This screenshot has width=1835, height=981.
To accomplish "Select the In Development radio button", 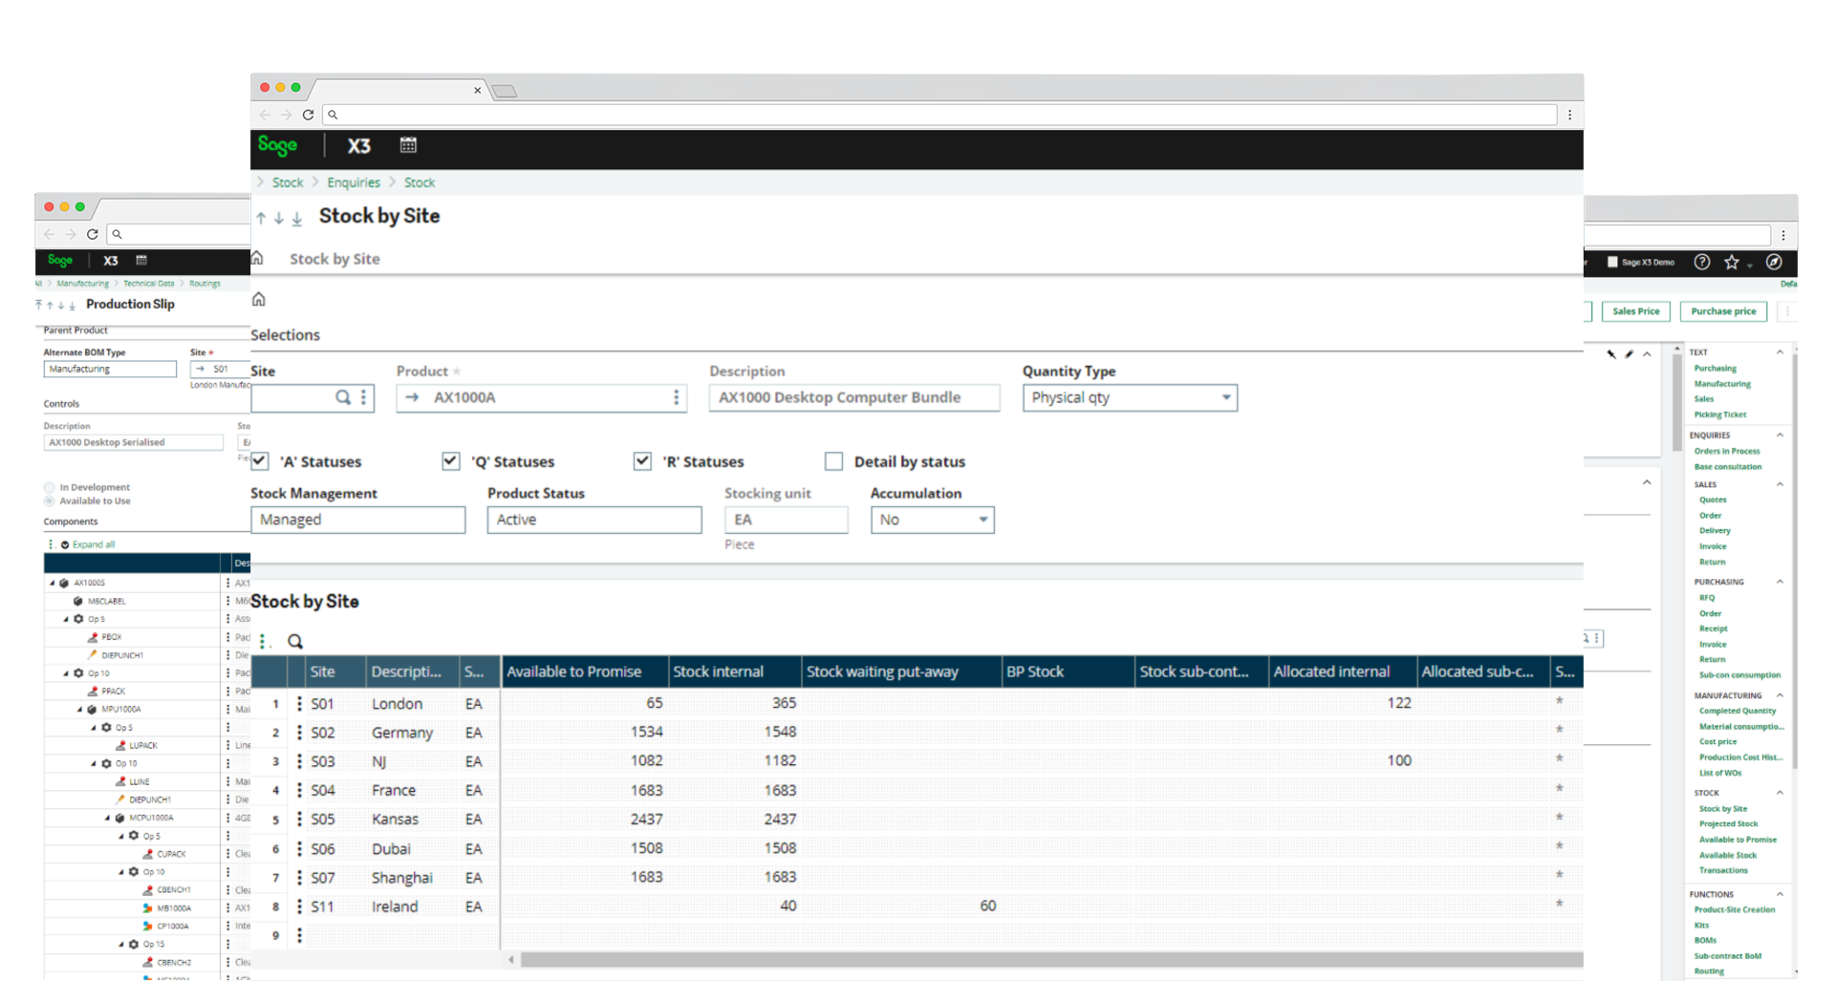I will (x=50, y=487).
